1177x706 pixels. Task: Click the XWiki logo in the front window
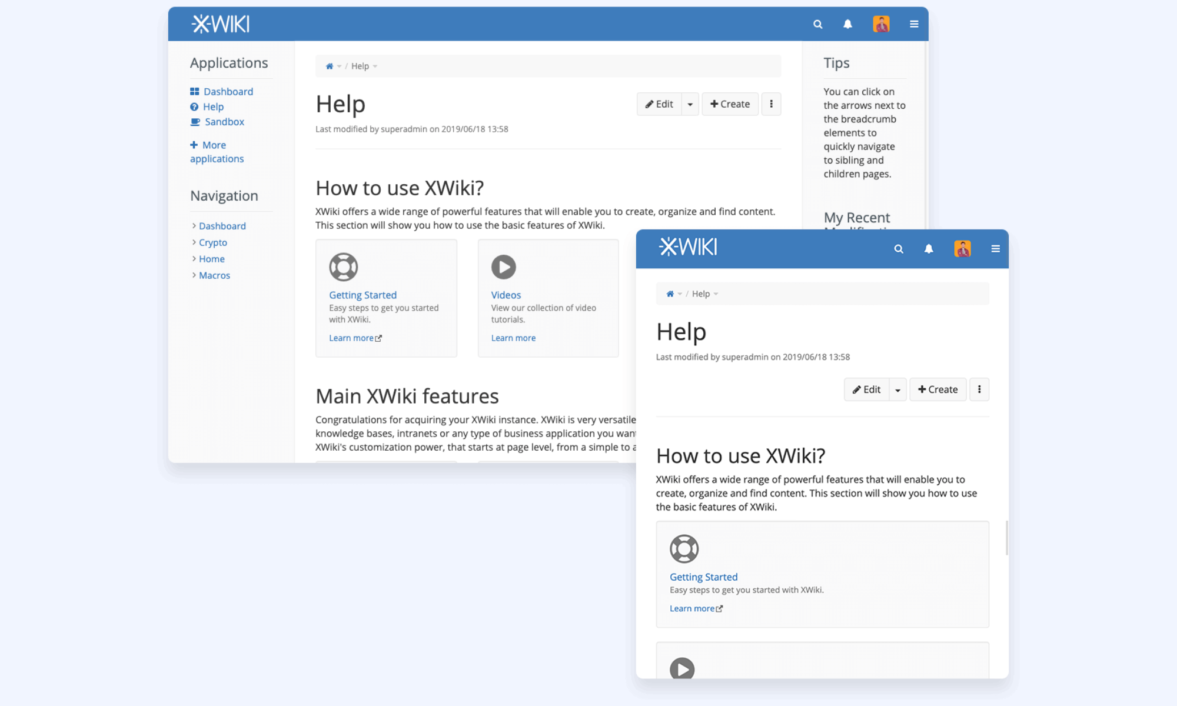coord(688,247)
